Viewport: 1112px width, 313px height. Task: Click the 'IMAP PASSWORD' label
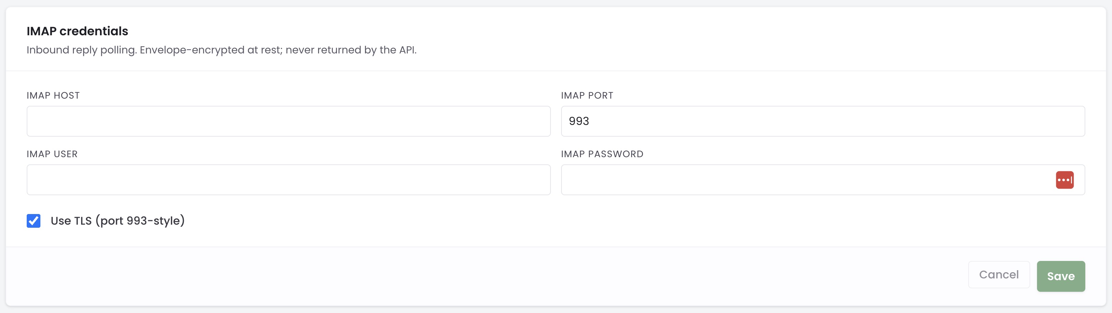(x=602, y=154)
